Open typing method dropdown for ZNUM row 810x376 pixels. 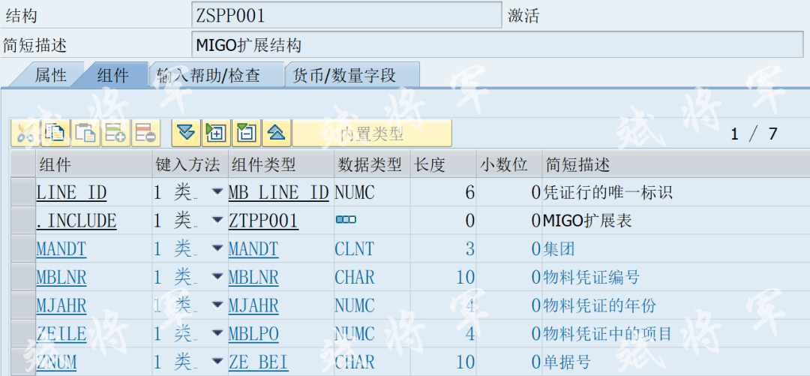(217, 362)
